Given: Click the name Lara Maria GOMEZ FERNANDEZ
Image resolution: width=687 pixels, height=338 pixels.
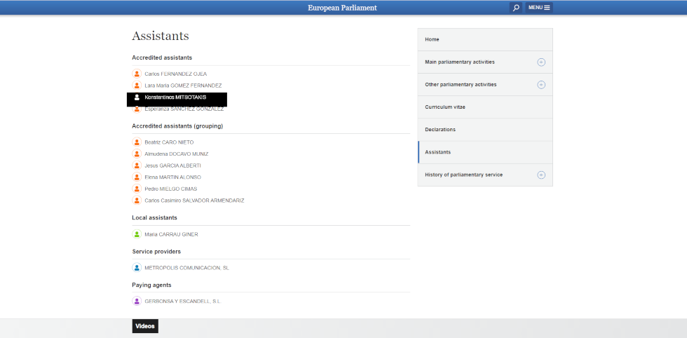Looking at the screenshot, I should click(x=183, y=86).
